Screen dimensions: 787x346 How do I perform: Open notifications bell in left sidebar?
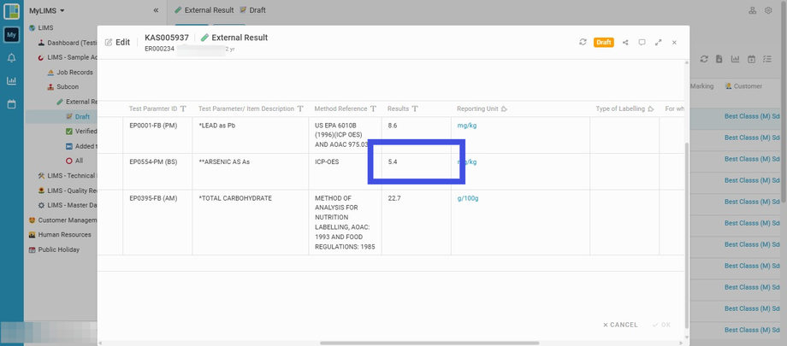coord(11,58)
